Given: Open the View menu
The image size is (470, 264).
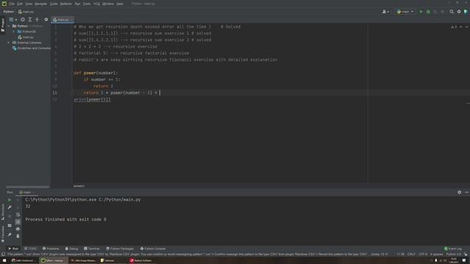Looking at the screenshot, I should (29, 4).
